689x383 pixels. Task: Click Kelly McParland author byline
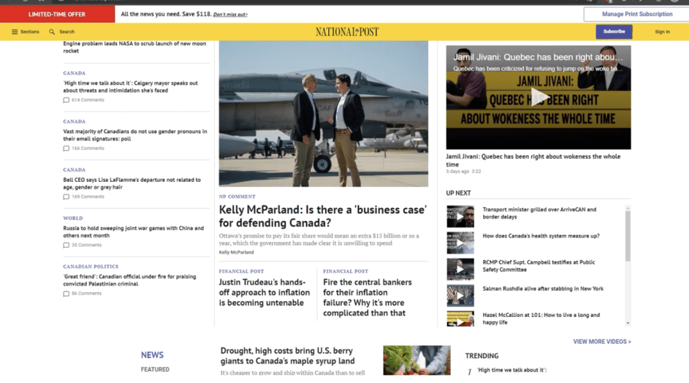point(236,252)
